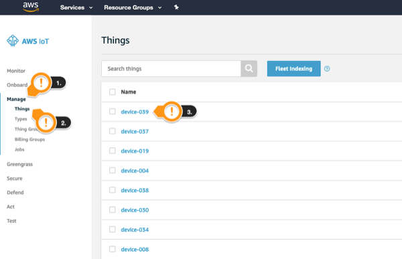Viewport: 402px width, 259px height.
Task: Click the AWS IoT service logo icon
Action: (13, 41)
